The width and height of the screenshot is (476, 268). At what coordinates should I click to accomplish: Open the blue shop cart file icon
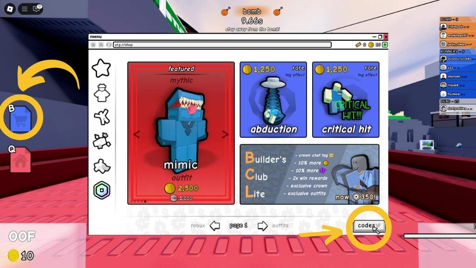click(x=20, y=119)
